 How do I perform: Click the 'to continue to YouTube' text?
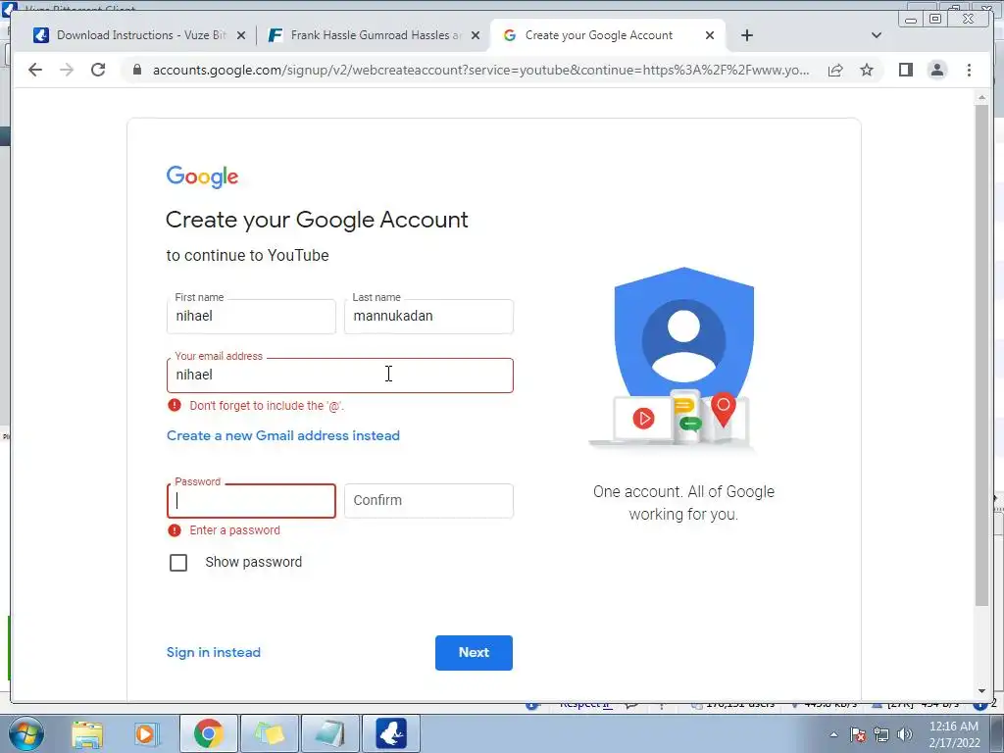click(248, 255)
